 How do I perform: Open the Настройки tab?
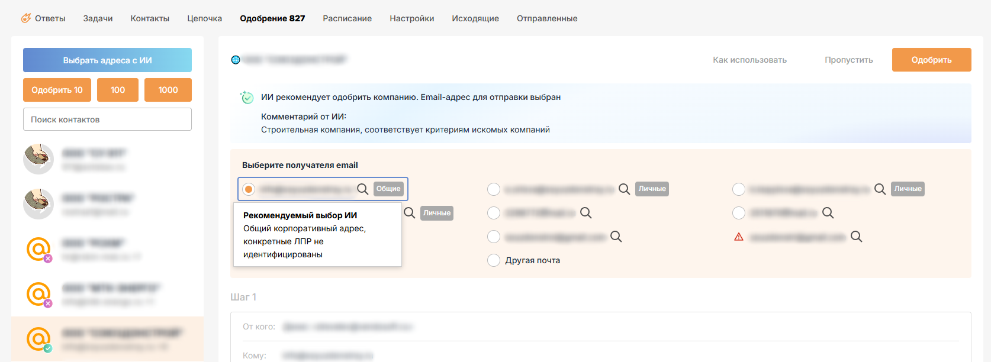(x=411, y=18)
